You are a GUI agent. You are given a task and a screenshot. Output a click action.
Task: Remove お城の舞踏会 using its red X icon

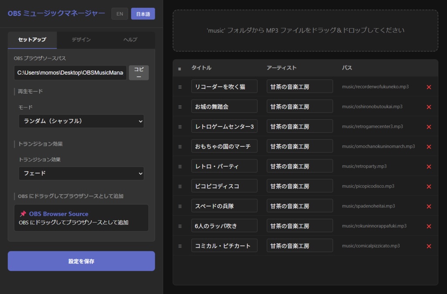(428, 106)
